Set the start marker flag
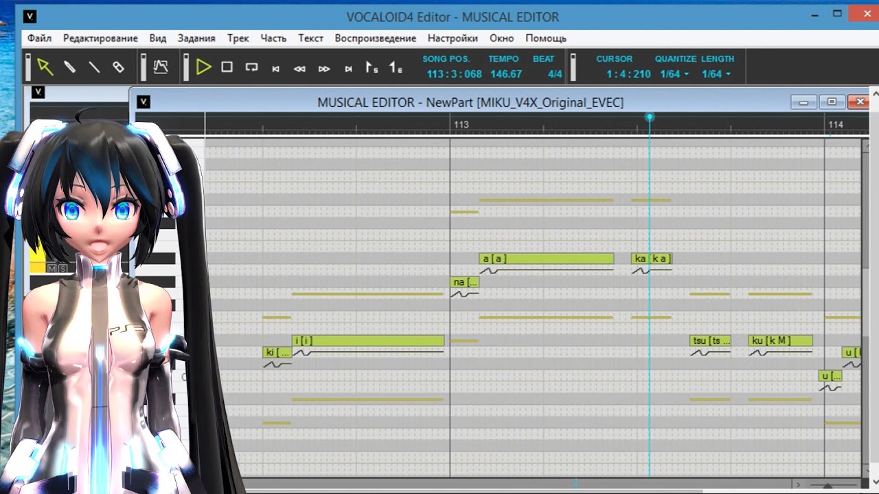This screenshot has width=879, height=494. pos(372,67)
